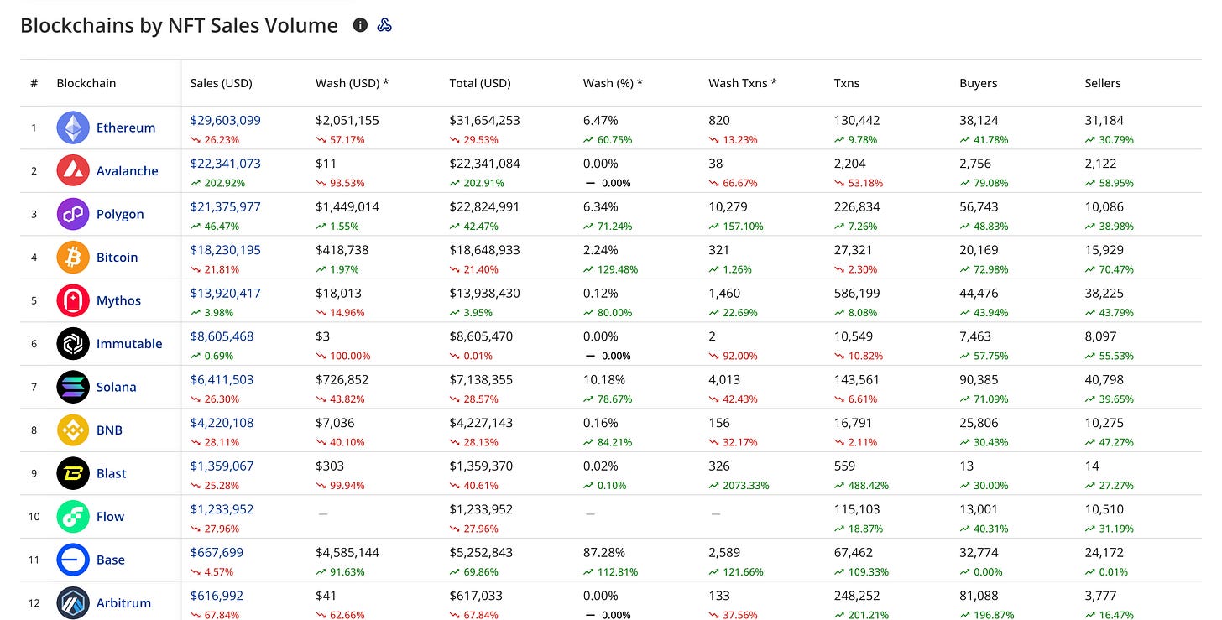
Task: Click the Mythos logo icon
Action: click(x=73, y=300)
